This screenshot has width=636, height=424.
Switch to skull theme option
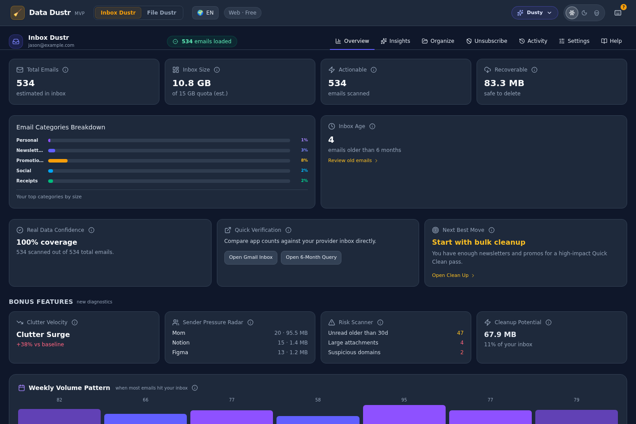pos(597,13)
